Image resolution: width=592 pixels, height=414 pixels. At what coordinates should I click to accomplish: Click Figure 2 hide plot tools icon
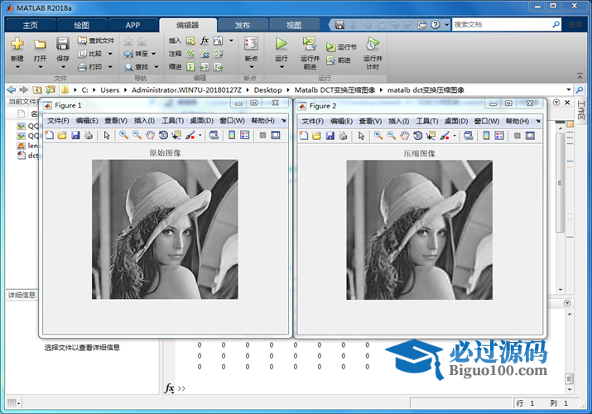[517, 136]
